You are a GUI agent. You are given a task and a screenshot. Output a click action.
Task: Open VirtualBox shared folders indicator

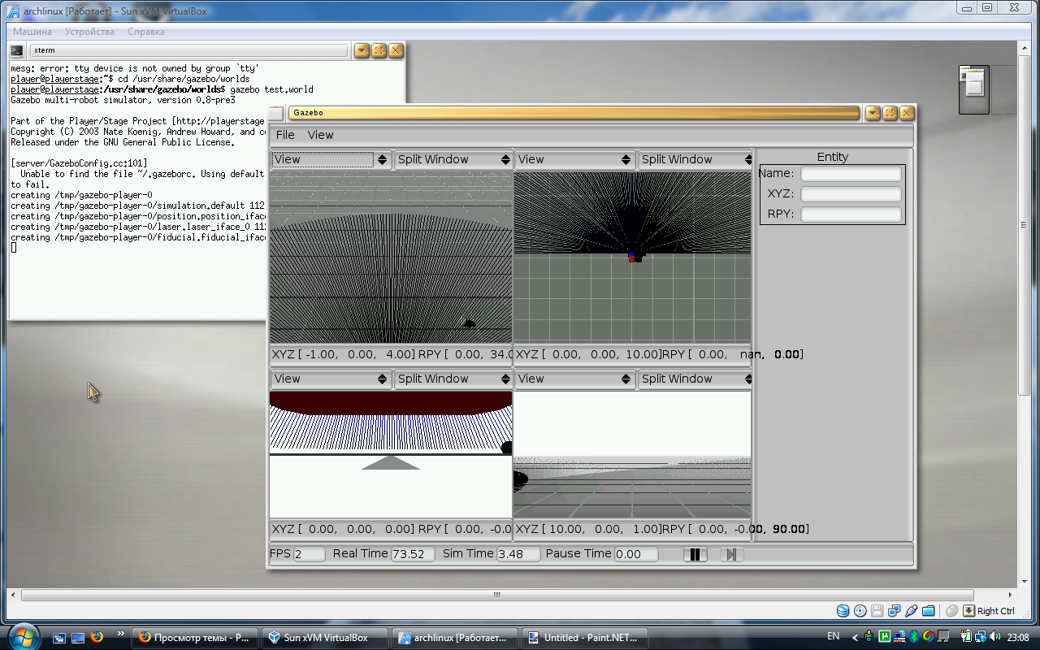pos(928,611)
